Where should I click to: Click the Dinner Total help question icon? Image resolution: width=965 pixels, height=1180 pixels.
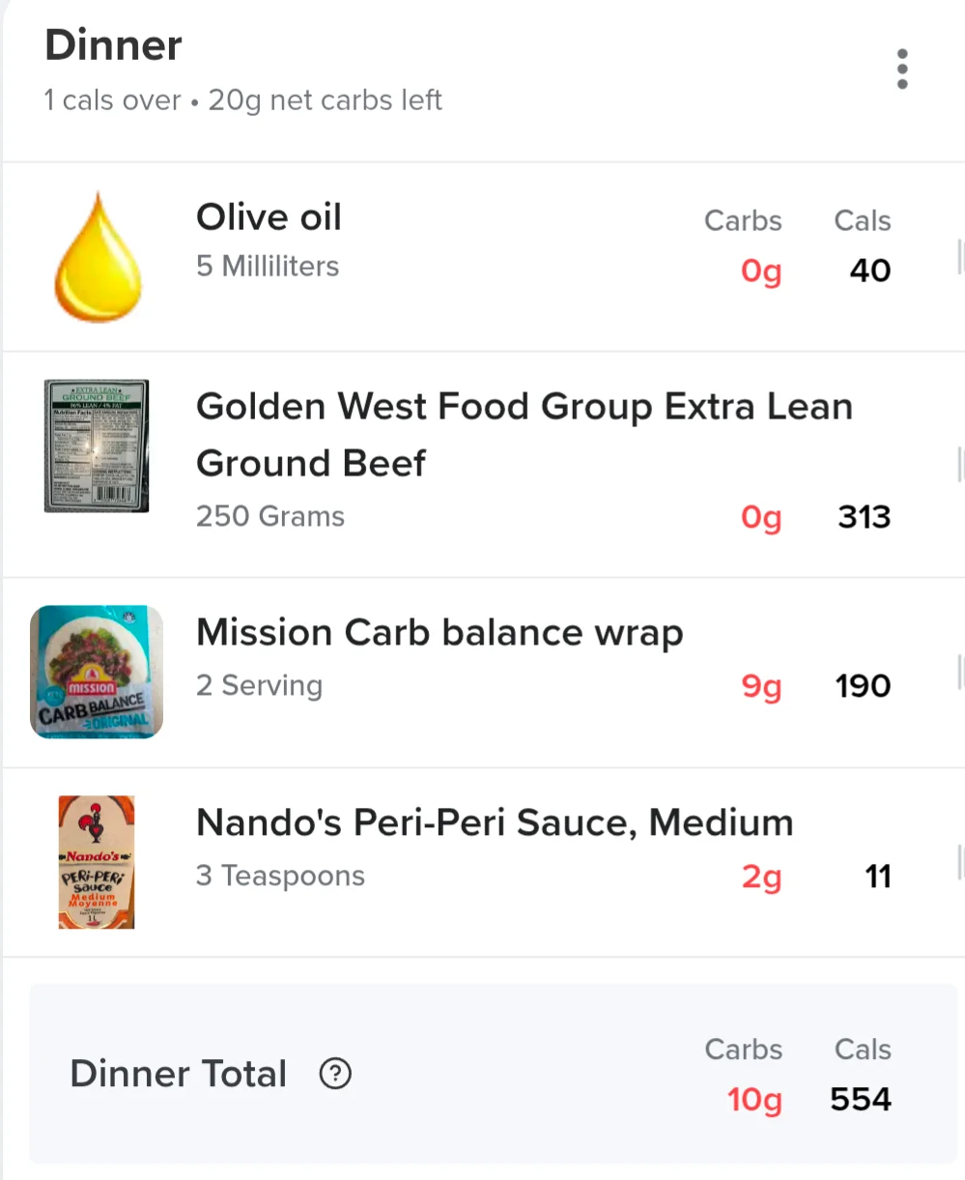[x=335, y=1074]
